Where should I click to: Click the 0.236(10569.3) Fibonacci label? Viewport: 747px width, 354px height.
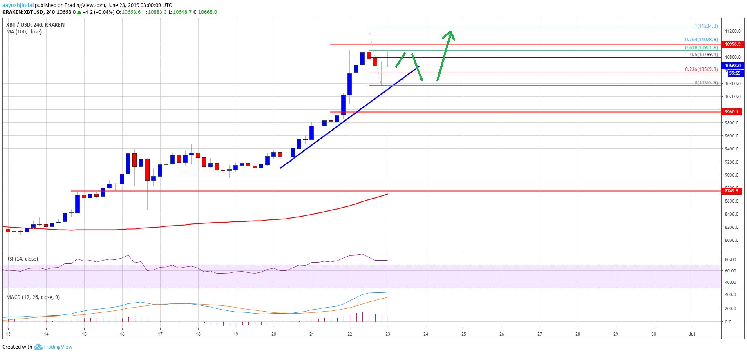point(701,69)
